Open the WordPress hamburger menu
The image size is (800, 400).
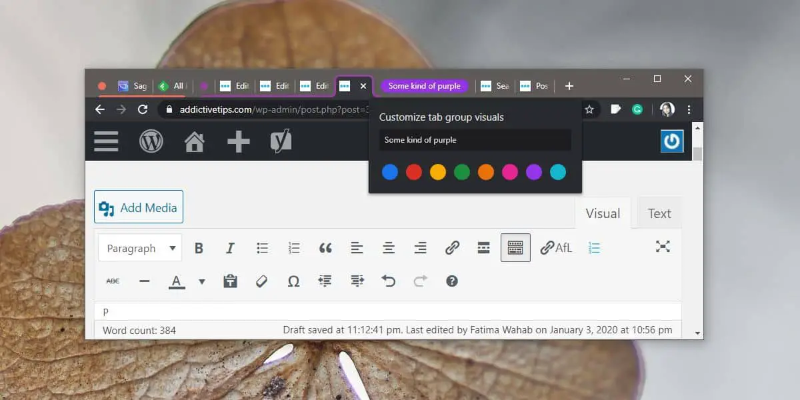pos(106,141)
